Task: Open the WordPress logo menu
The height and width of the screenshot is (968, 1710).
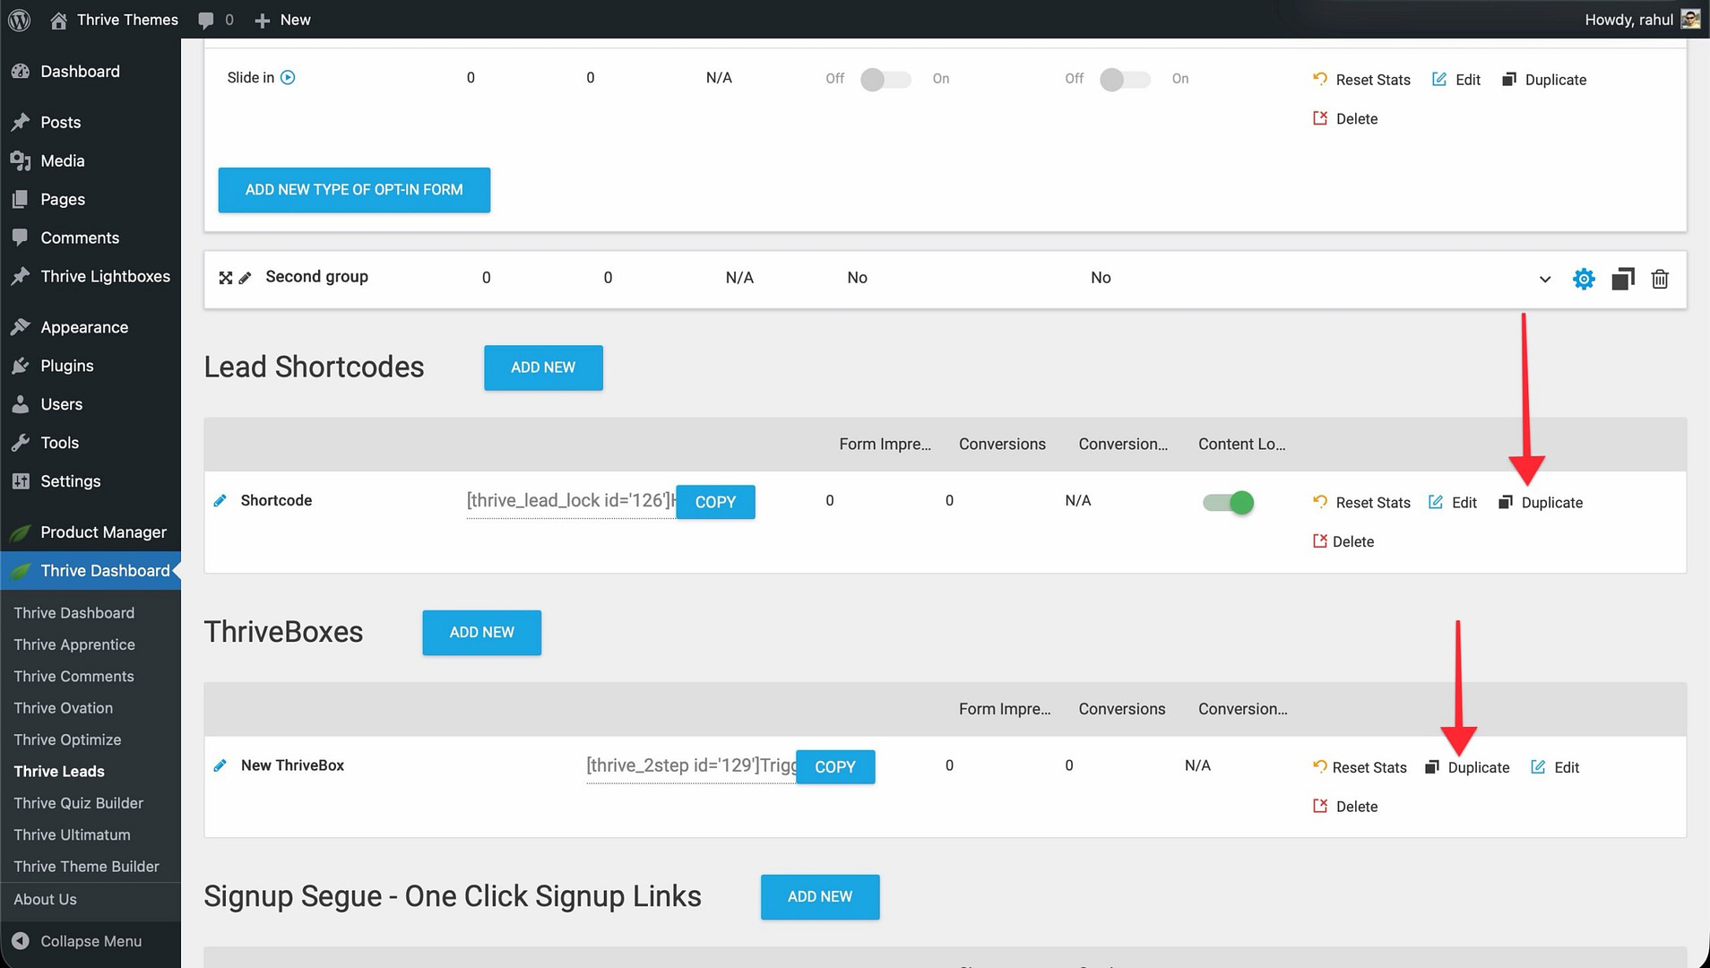Action: coord(20,20)
